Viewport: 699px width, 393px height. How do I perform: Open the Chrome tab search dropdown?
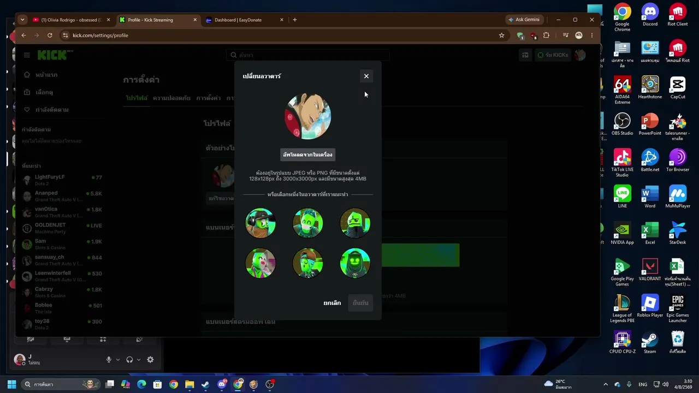(22, 20)
